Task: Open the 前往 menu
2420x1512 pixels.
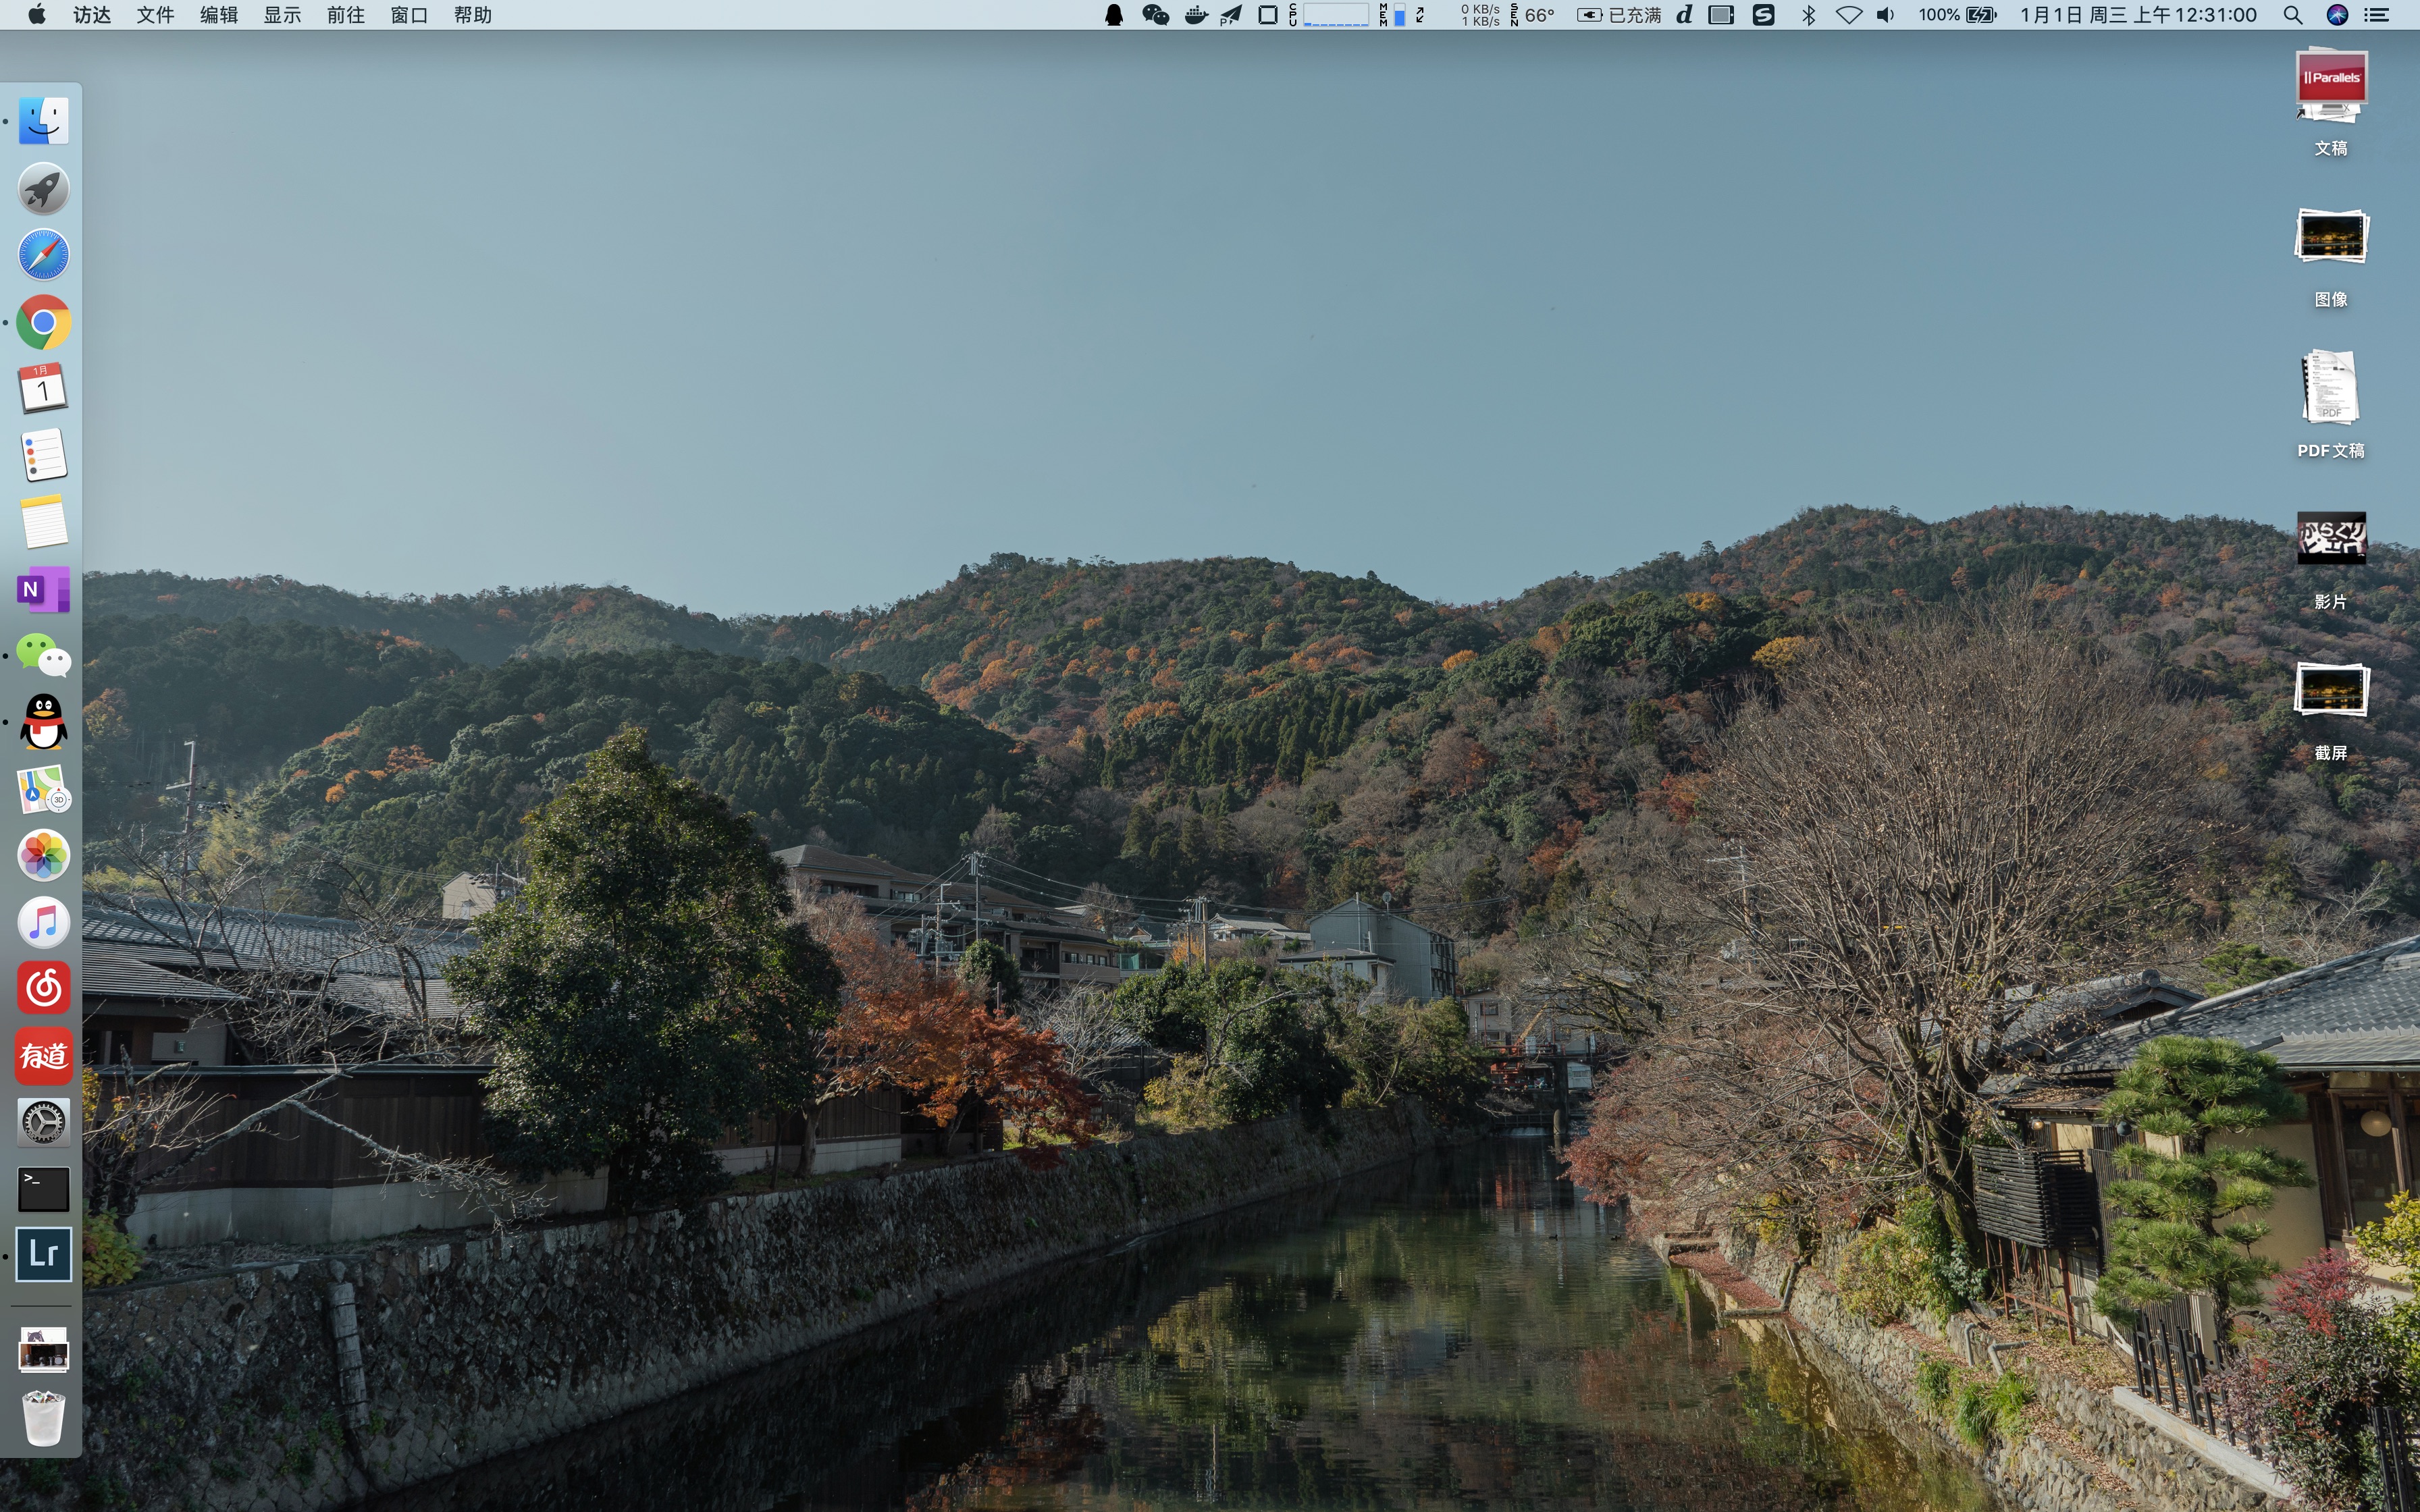Action: [345, 15]
